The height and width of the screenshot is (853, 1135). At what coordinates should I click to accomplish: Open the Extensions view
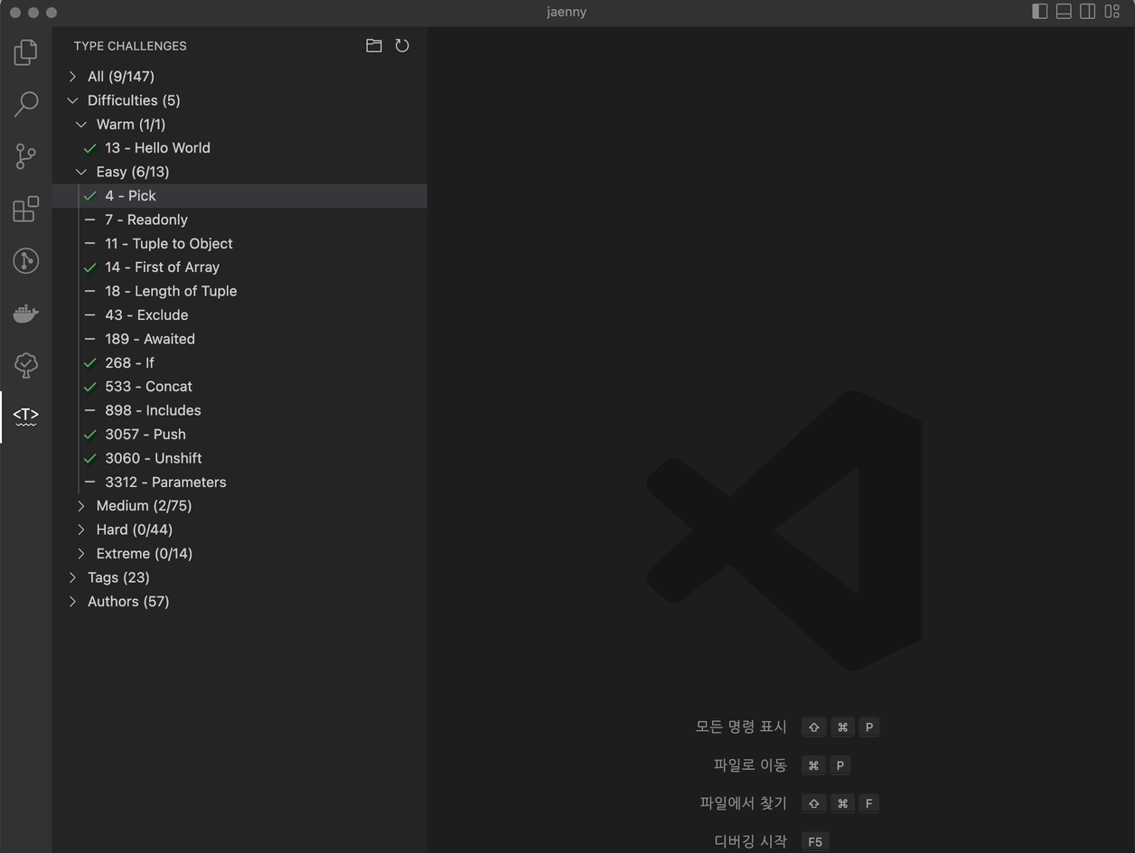point(26,209)
